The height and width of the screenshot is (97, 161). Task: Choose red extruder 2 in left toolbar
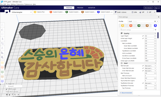pos(2,68)
